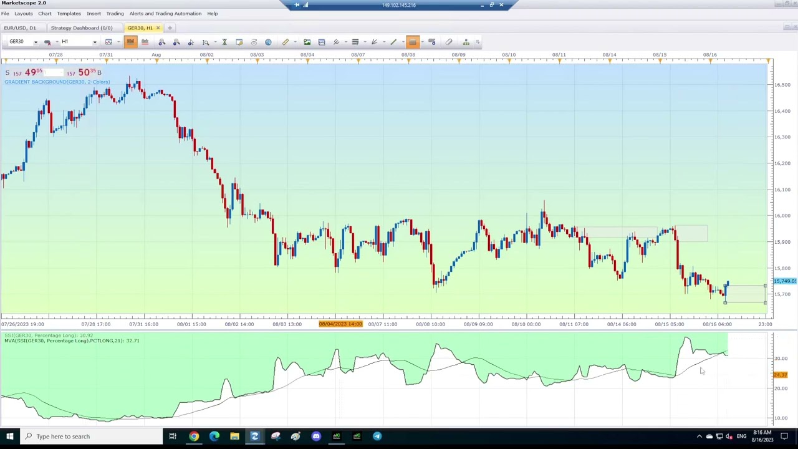Click the zoom out chart icon

tap(176, 42)
